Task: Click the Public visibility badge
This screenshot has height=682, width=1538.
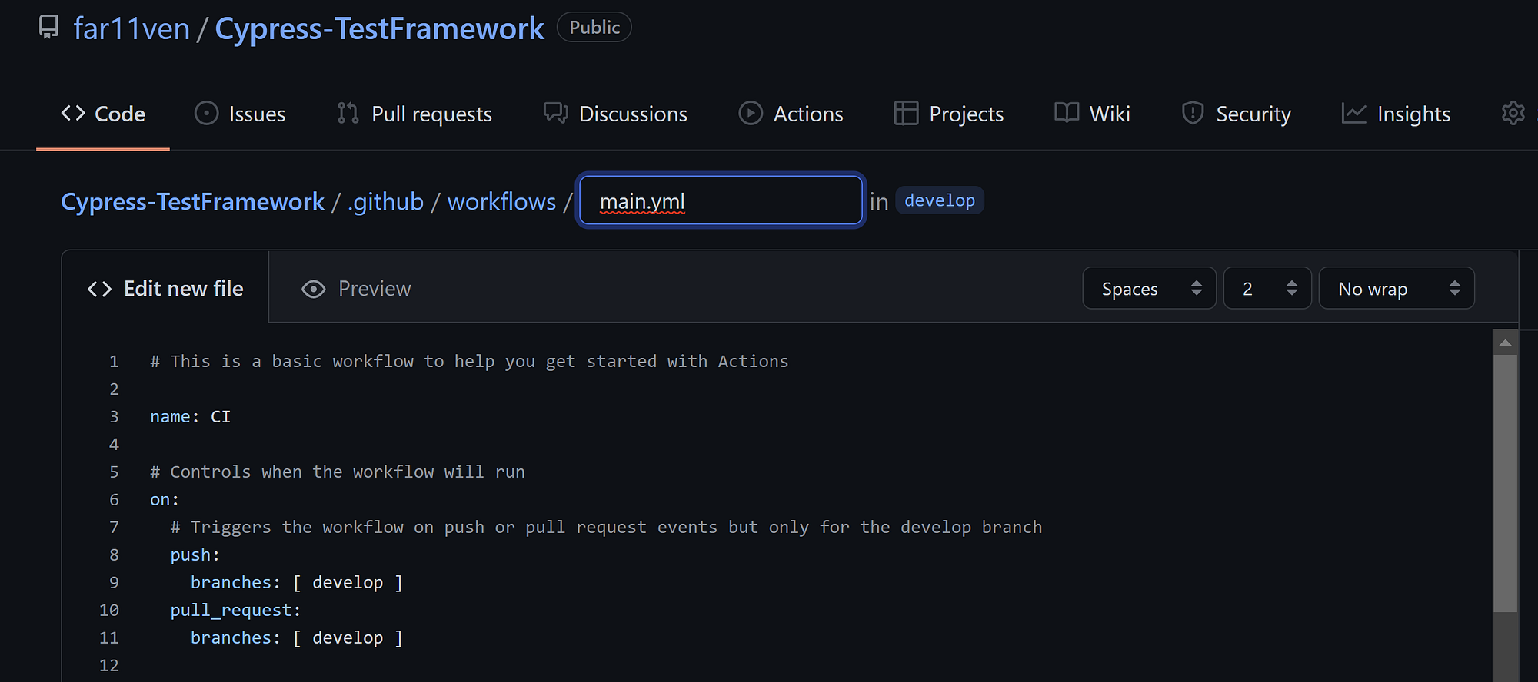Action: [x=594, y=27]
